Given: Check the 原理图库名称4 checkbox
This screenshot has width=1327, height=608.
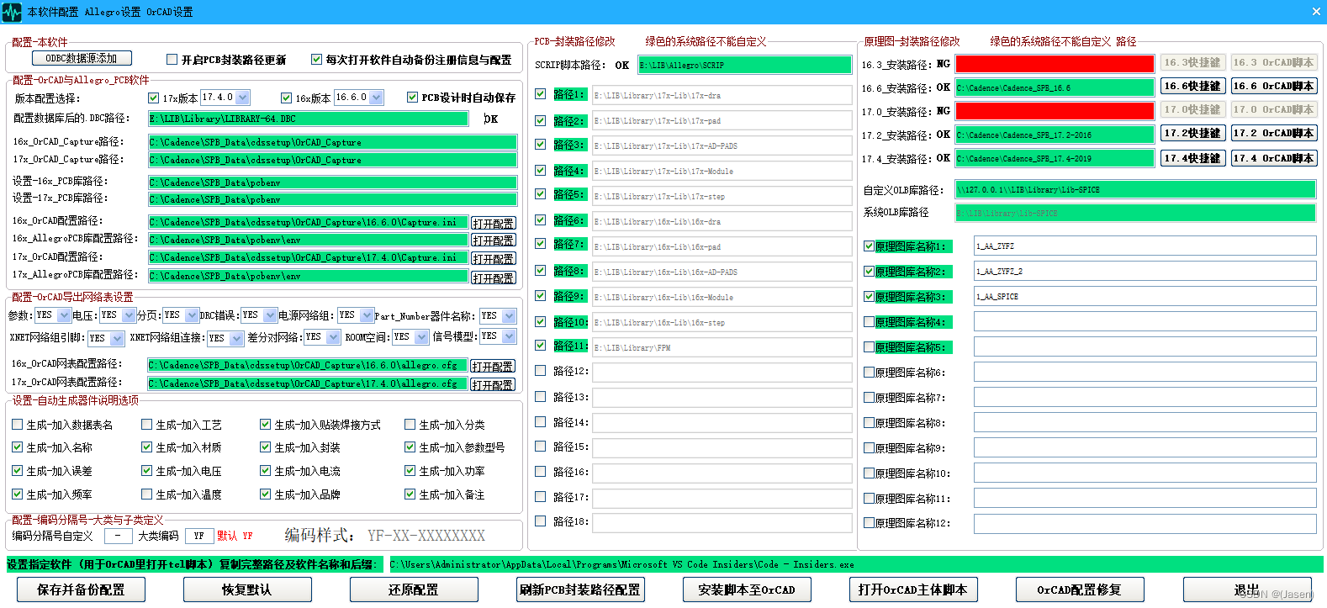Looking at the screenshot, I should (870, 322).
